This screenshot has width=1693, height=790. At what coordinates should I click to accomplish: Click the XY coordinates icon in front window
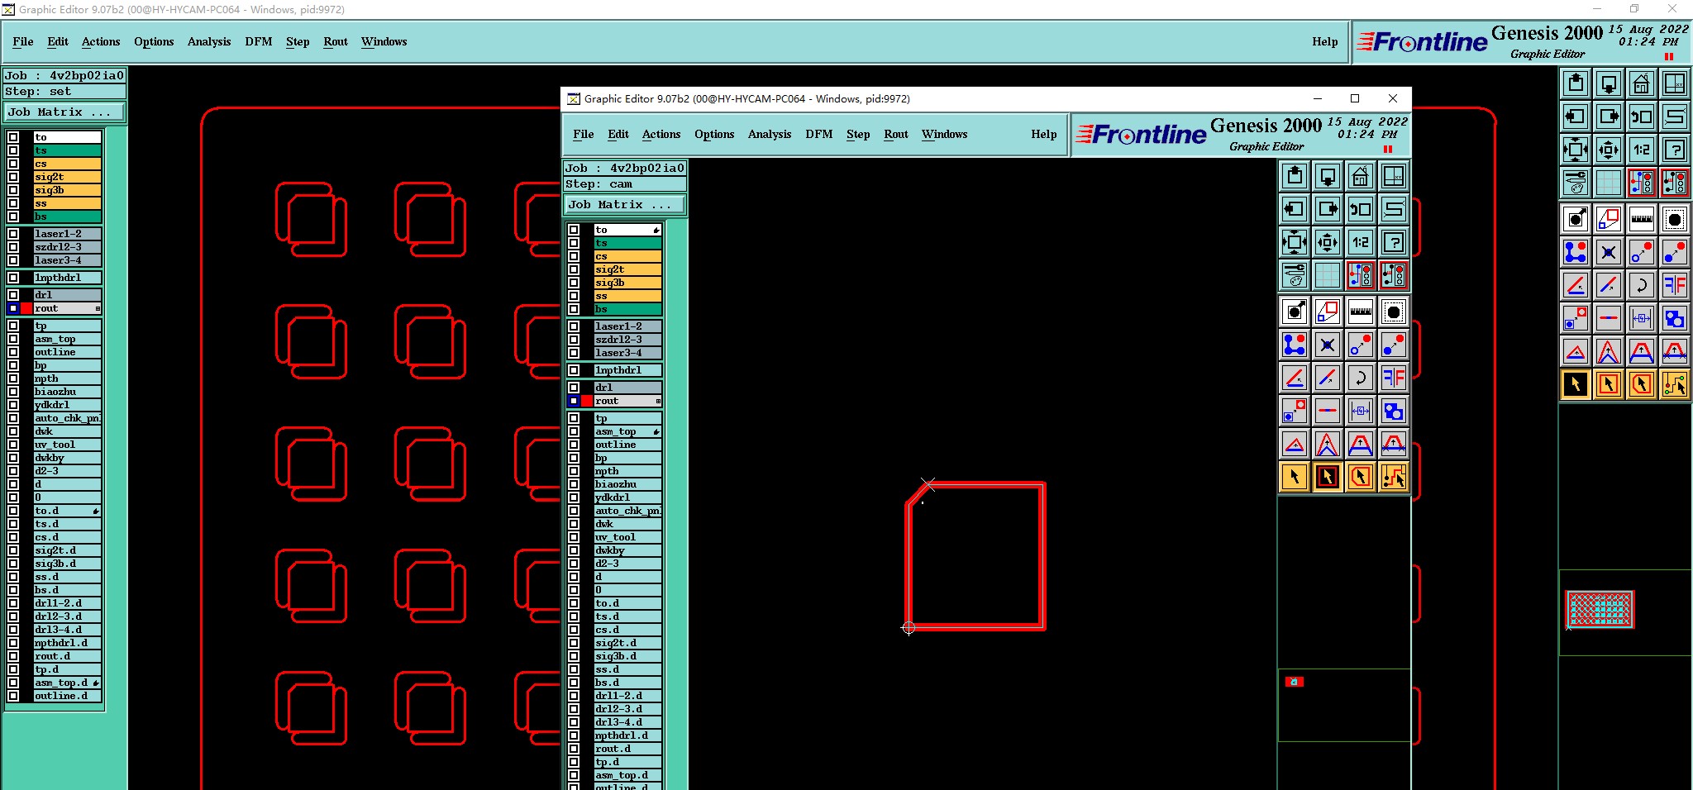1394,176
